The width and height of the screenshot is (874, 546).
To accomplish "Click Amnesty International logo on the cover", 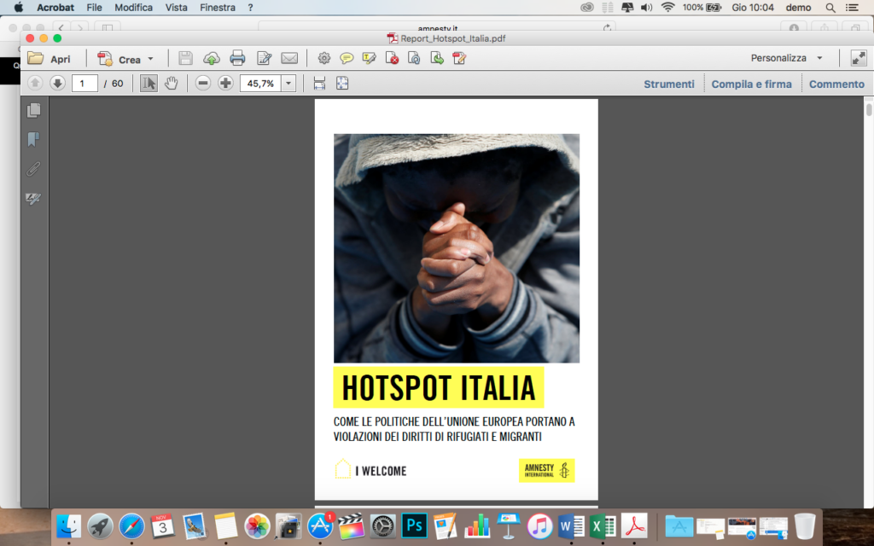I will [x=546, y=470].
